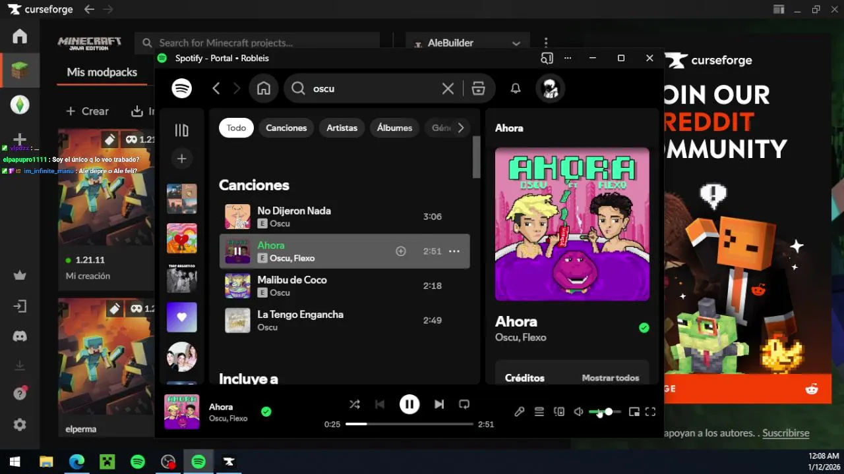Image resolution: width=844 pixels, height=474 pixels.
Task: Expand the AleBuilder dropdown in CurseForge
Action: [467, 43]
